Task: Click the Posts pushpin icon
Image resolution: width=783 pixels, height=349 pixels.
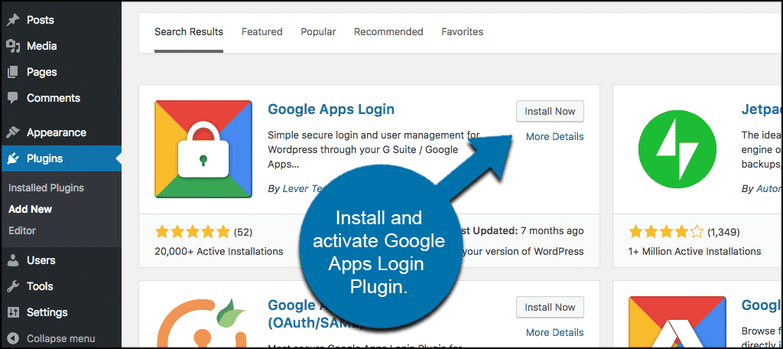Action: [x=14, y=20]
